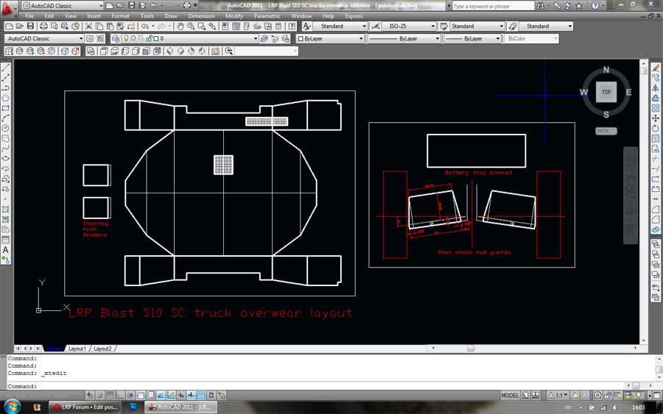Viewport: 663px width, 414px height.
Task: Click the WCS button under the ViewCube
Action: pos(606,131)
